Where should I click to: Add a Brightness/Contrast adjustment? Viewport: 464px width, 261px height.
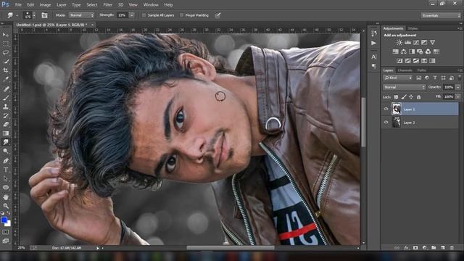tap(399, 43)
